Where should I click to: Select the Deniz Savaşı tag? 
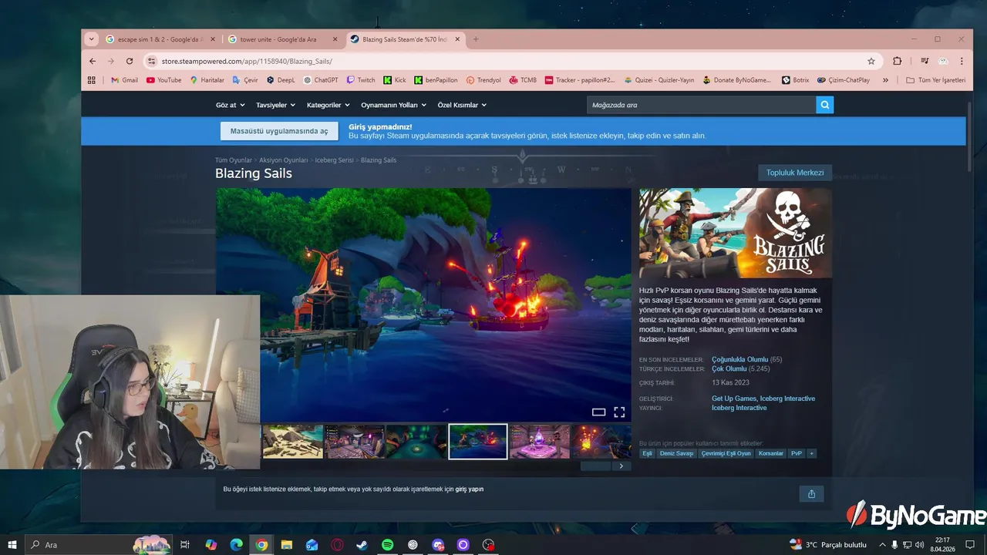pyautogui.click(x=676, y=453)
